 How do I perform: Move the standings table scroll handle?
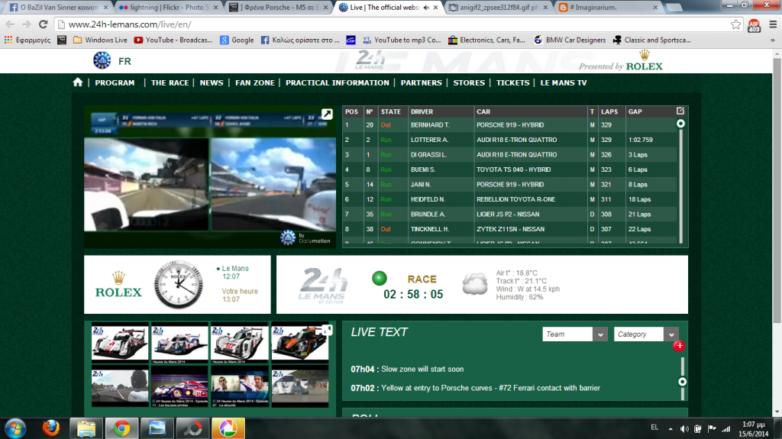[680, 124]
